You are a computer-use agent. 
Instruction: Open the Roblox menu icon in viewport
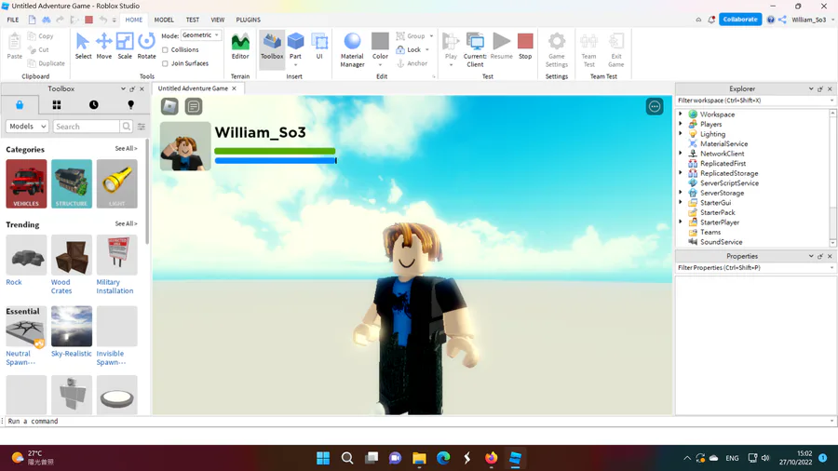pyautogui.click(x=169, y=106)
